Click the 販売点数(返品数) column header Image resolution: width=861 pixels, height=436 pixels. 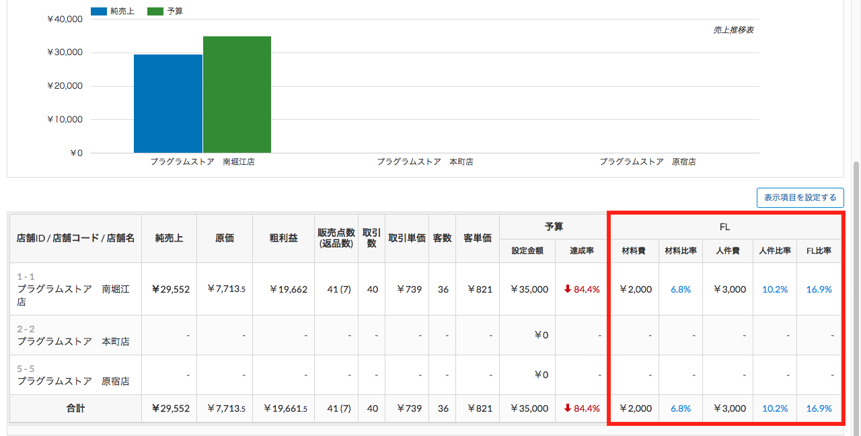[336, 238]
